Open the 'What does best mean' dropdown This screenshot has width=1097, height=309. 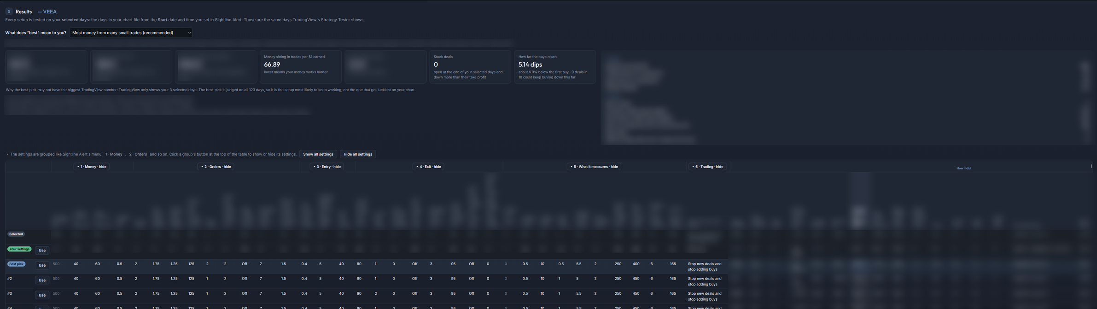click(131, 33)
